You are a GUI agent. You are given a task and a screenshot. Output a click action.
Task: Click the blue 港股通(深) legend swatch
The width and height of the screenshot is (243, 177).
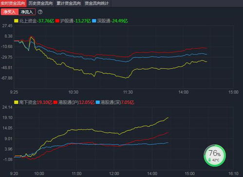click(98, 102)
